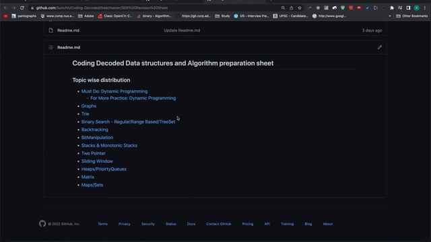Image resolution: width=431 pixels, height=242 pixels.
Task: Open the Two Pointer topic link
Action: 94,153
